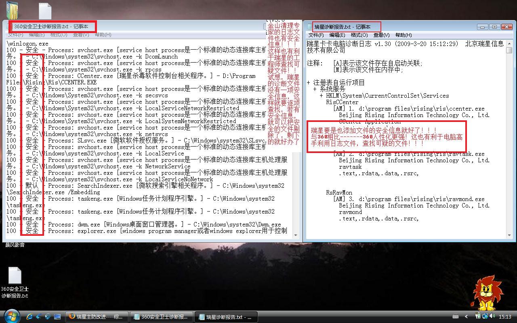
Task: Open 编辑(E) menu in 360安全卫士诊断报告 Notepad
Action: 37,35
